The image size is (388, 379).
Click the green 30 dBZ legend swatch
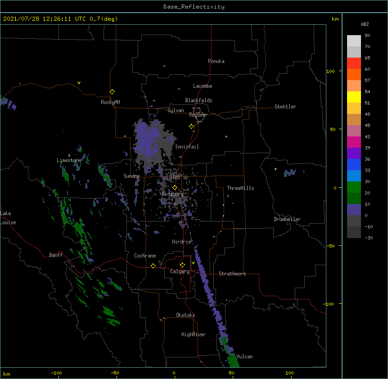click(354, 187)
